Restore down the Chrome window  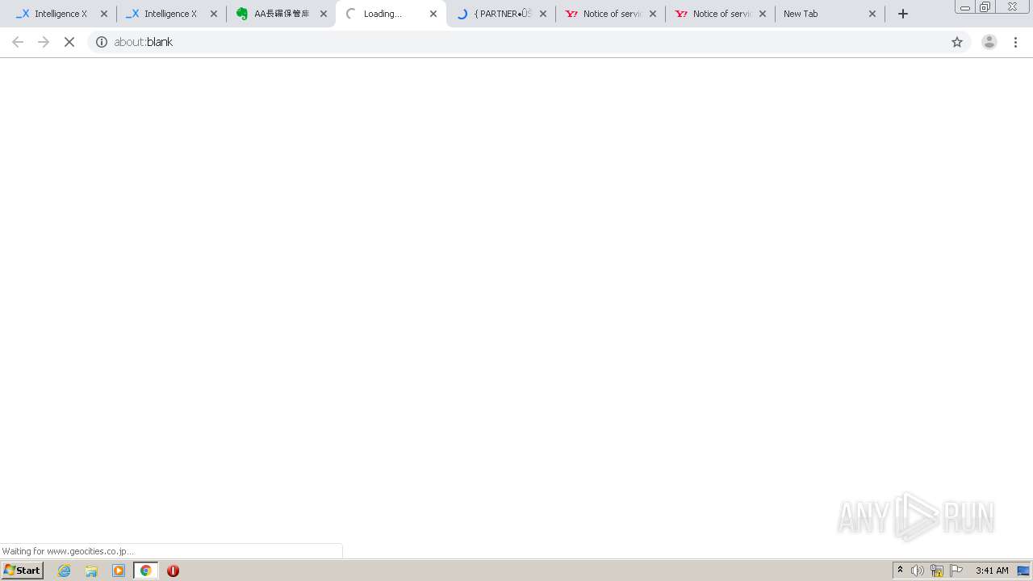click(x=985, y=6)
